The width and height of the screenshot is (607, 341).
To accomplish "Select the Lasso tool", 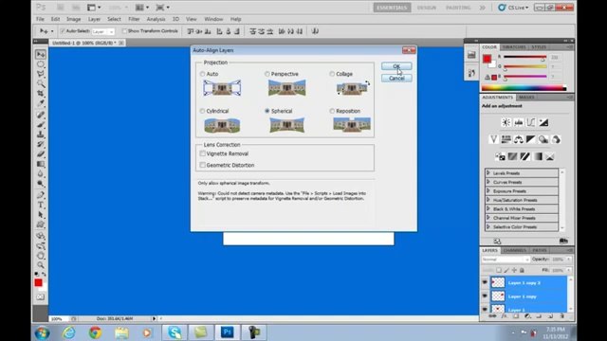I will click(x=41, y=74).
